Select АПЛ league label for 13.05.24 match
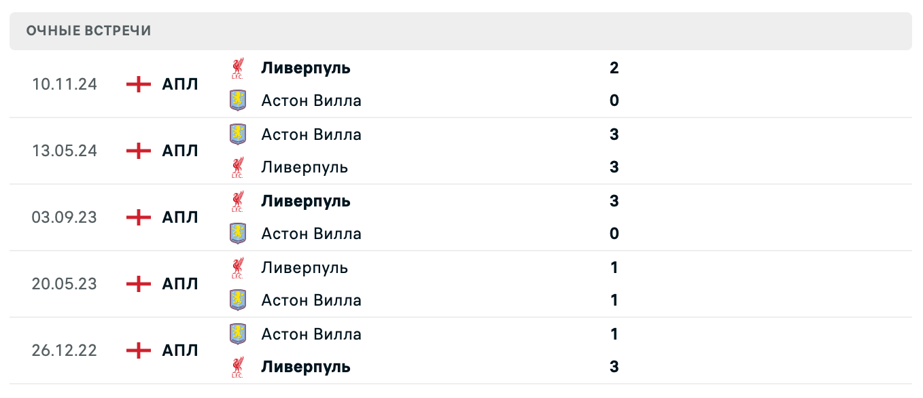 tap(180, 151)
